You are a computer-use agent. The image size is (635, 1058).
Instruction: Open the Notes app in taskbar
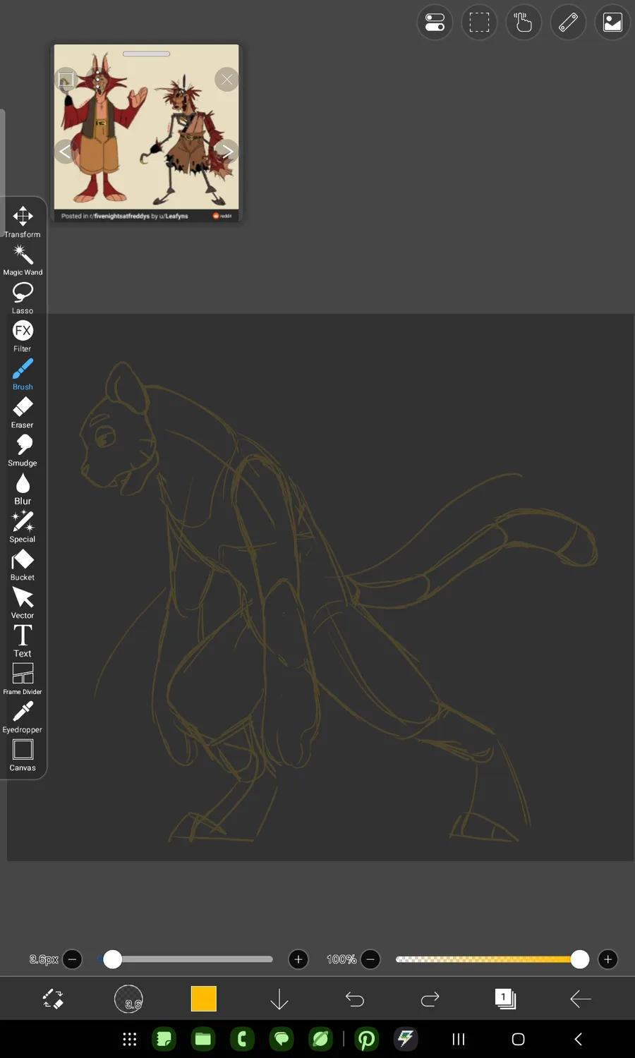(164, 1039)
